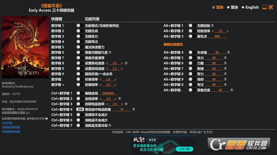The height and width of the screenshot is (155, 277).
Task: Click info icon beside 敏捷 field
Action: point(225,68)
